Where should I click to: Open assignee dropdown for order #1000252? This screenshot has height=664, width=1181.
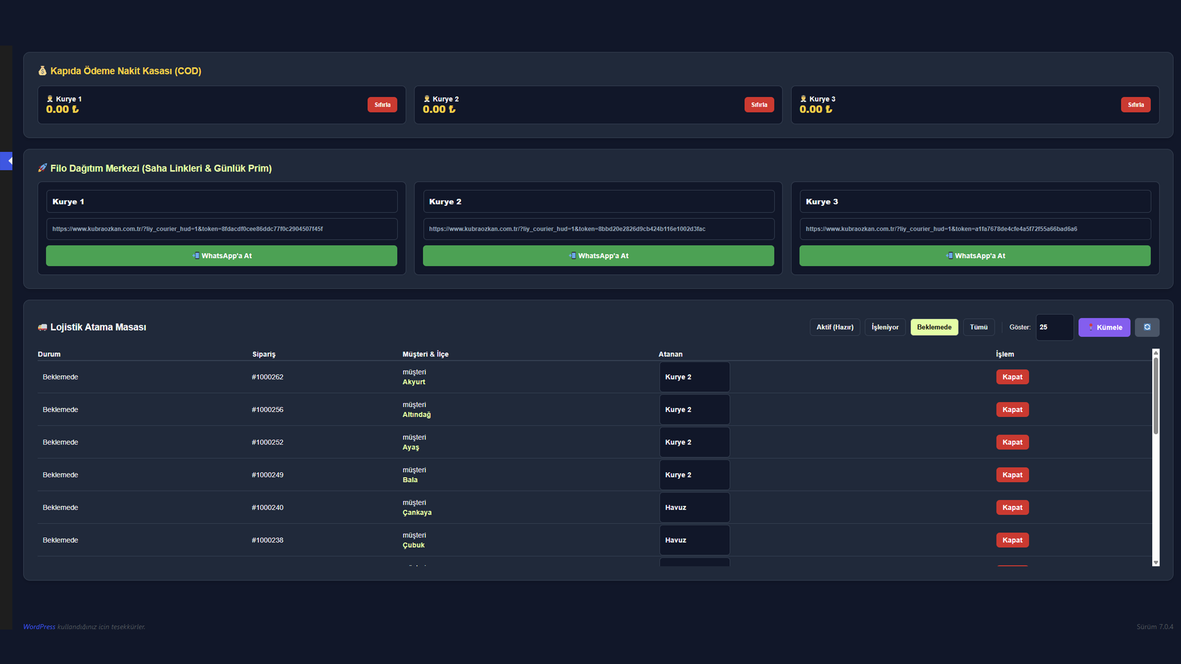[x=694, y=442]
